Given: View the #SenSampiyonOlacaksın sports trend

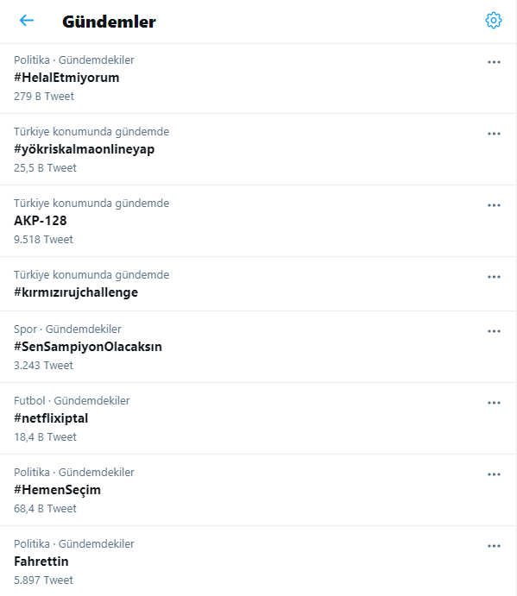Looking at the screenshot, I should tap(88, 347).
